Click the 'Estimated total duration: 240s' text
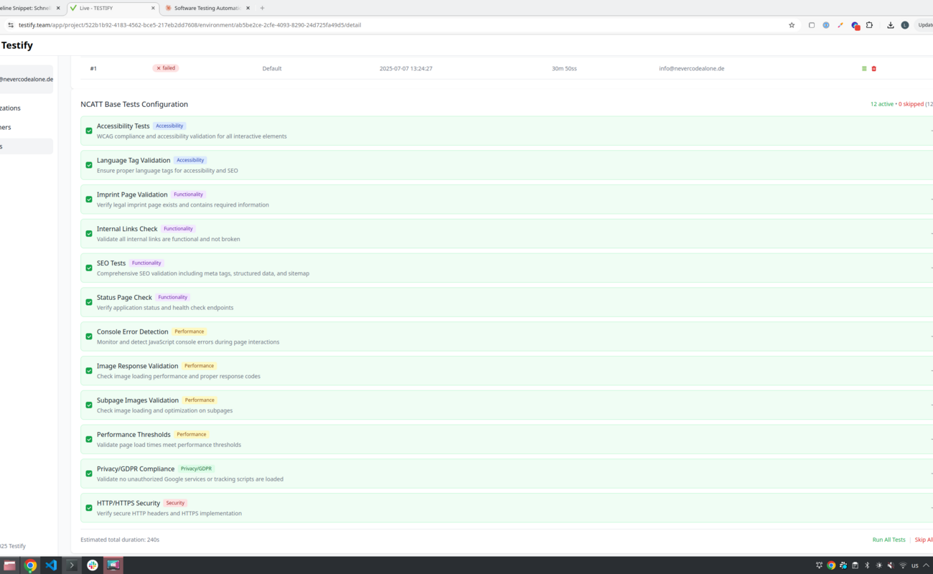The image size is (933, 574). coord(120,540)
